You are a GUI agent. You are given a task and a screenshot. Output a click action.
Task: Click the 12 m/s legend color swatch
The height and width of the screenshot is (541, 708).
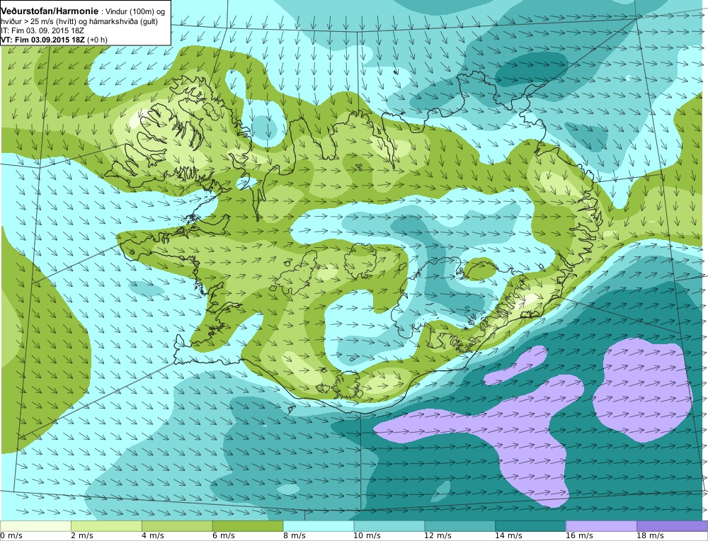click(459, 526)
